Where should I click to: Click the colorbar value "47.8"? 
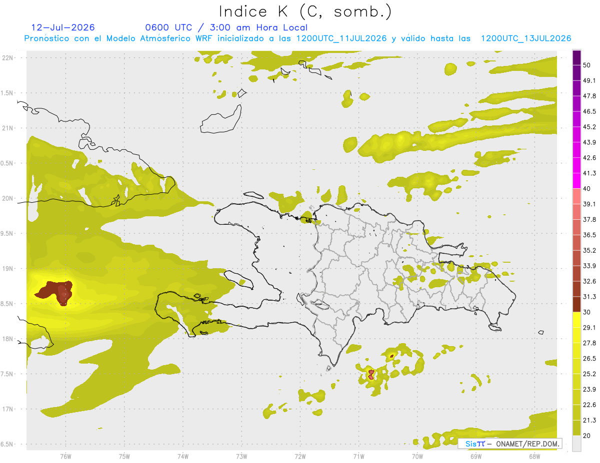(589, 96)
